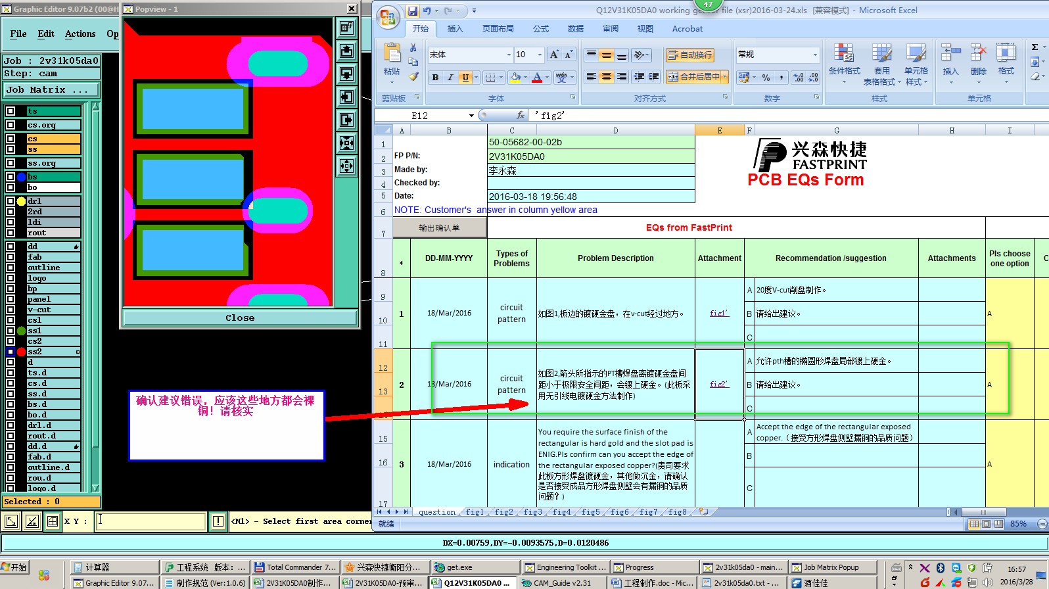
Task: Click the blue color dot of layer bs
Action: click(21, 177)
